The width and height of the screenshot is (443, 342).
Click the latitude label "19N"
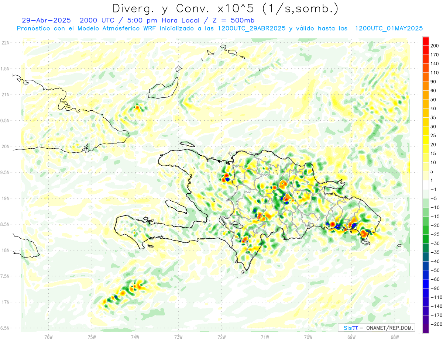pyautogui.click(x=6, y=198)
